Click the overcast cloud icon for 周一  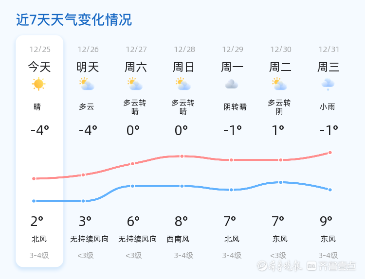pos(232,84)
